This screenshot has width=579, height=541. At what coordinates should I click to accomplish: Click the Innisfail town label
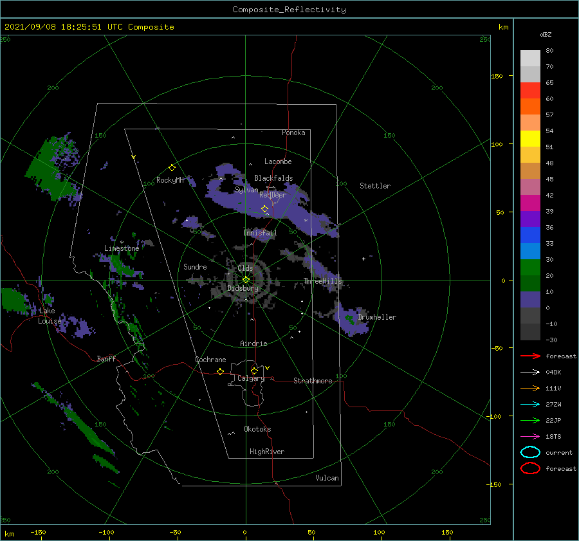(260, 233)
